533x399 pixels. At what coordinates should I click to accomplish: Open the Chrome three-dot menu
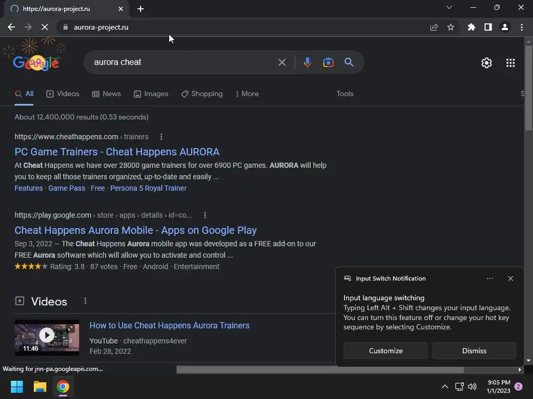[522, 27]
